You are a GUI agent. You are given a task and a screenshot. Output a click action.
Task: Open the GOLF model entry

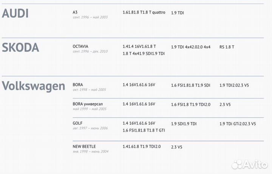(x=77, y=123)
